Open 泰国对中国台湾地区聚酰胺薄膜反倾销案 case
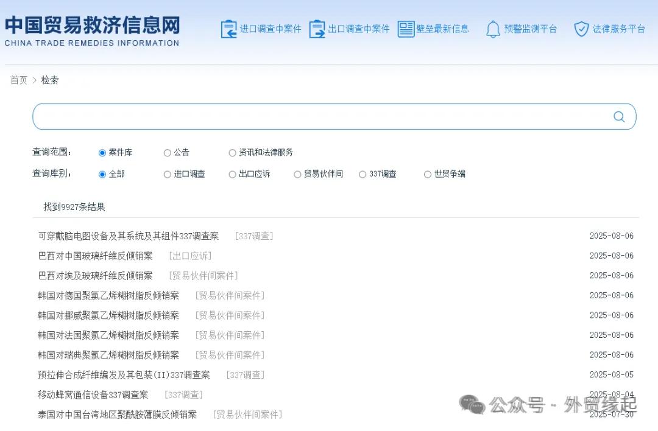658x431 pixels. point(116,415)
